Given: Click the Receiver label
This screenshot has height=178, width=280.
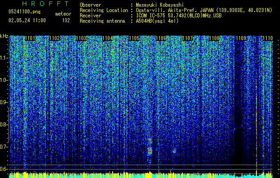Looking at the screenshot, I should (x=90, y=16).
